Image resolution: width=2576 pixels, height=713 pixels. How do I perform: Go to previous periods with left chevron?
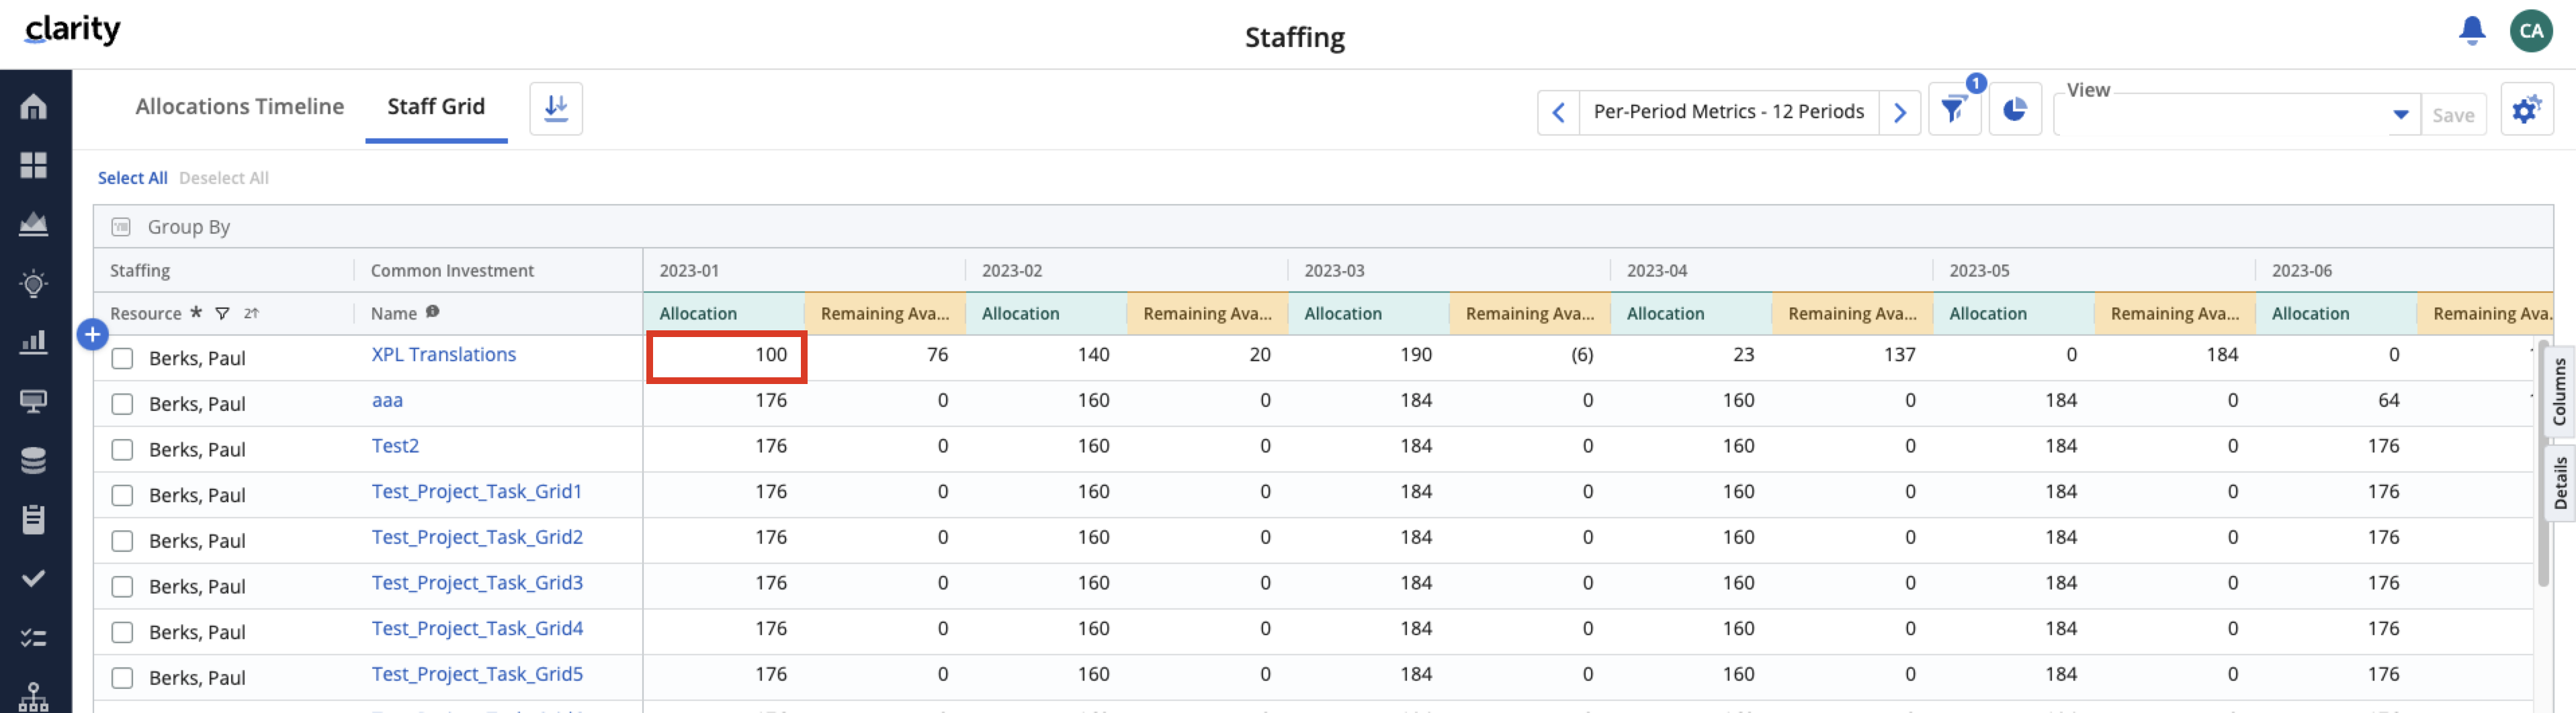coord(1558,113)
